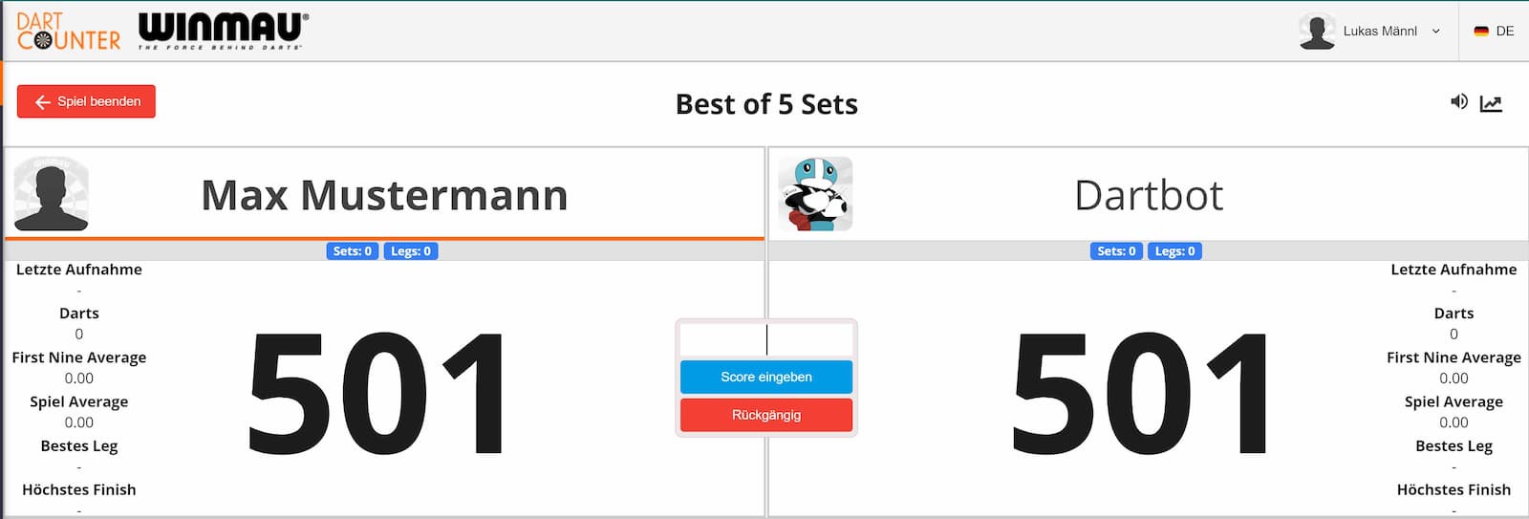Viewport: 1529px width, 519px height.
Task: Click Max Mustermann's avatar picture
Action: coord(52,194)
